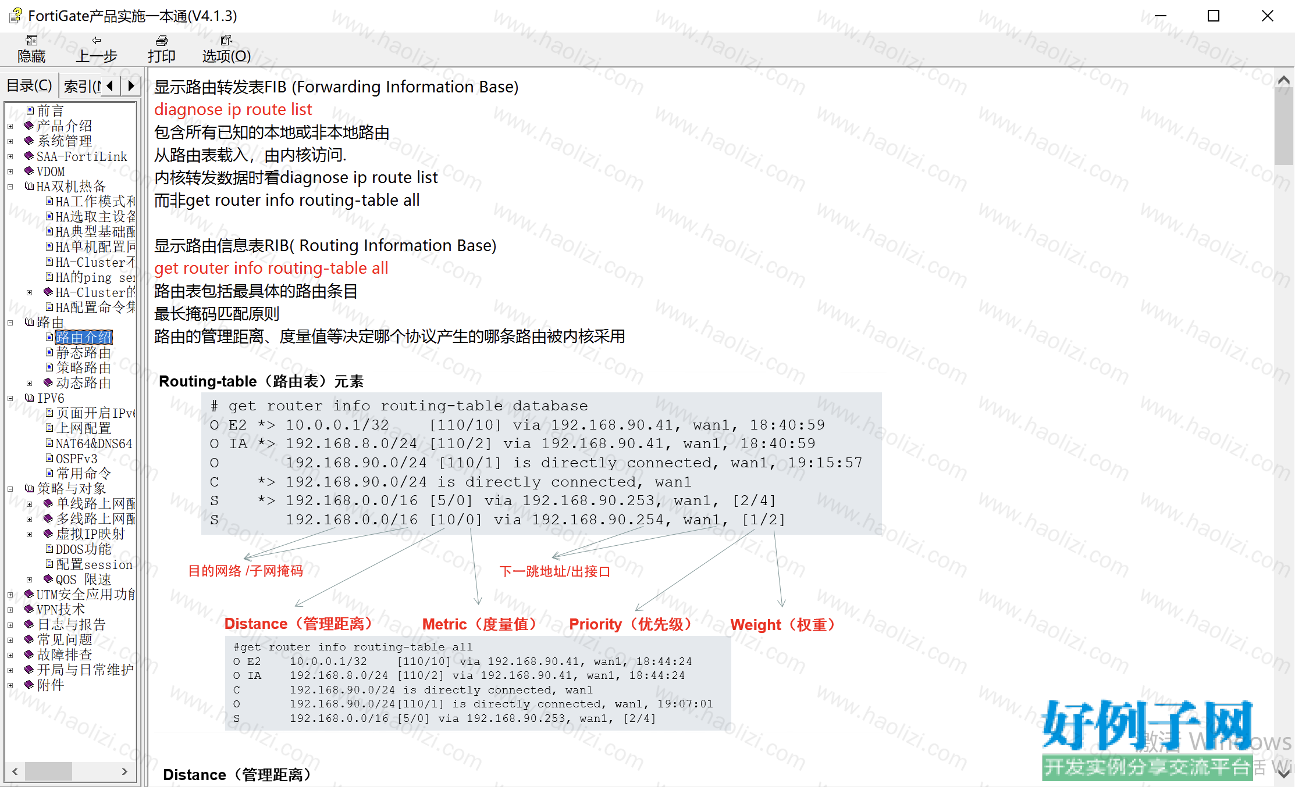Image resolution: width=1295 pixels, height=787 pixels.
Task: Expand the 系统管理 tree node
Action: [x=10, y=141]
